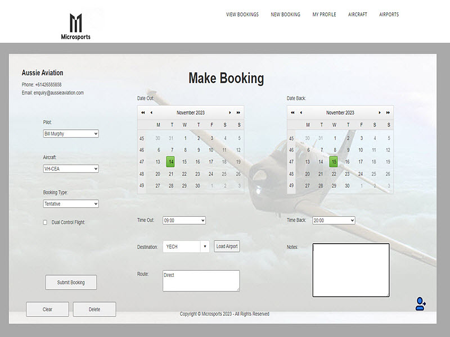450x337 pixels.
Task: Go to previous year on Date Out calendar
Action: (x=142, y=112)
